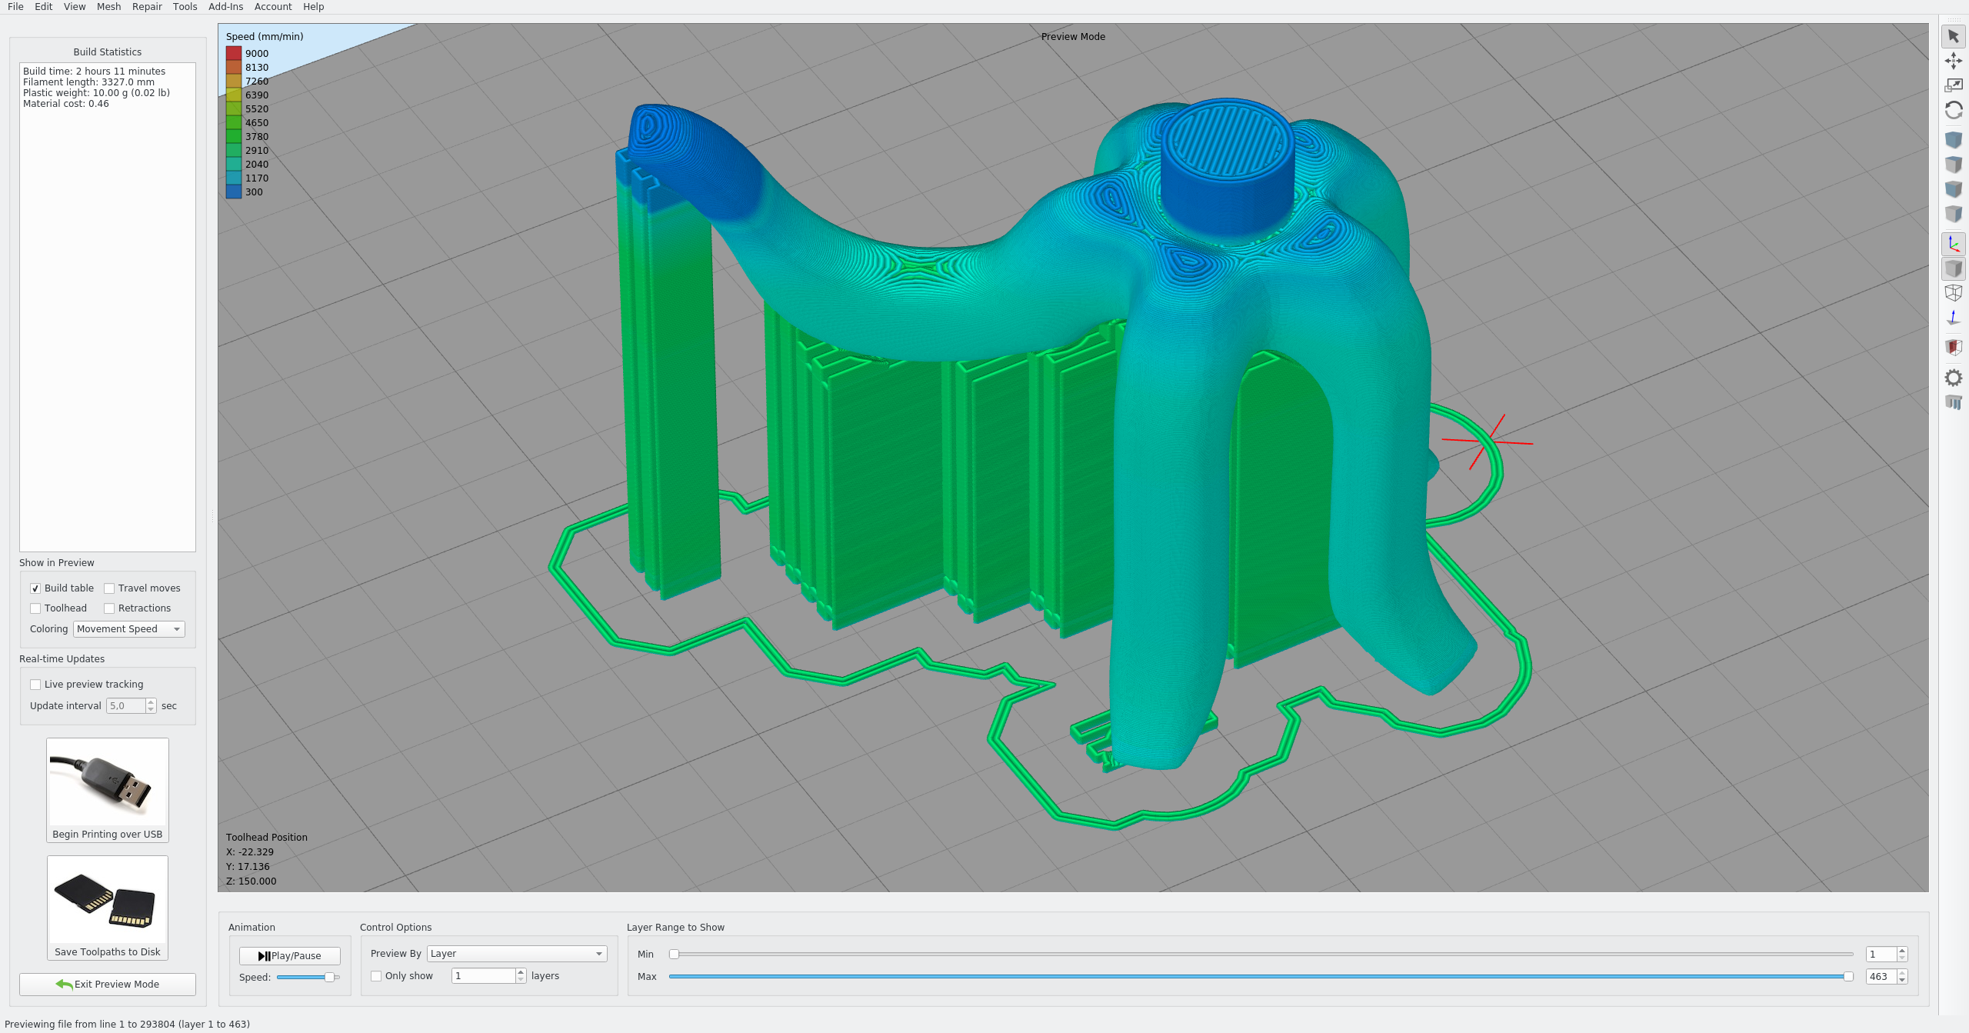This screenshot has width=1969, height=1033.
Task: Click Begin Printing over USB label
Action: [108, 835]
